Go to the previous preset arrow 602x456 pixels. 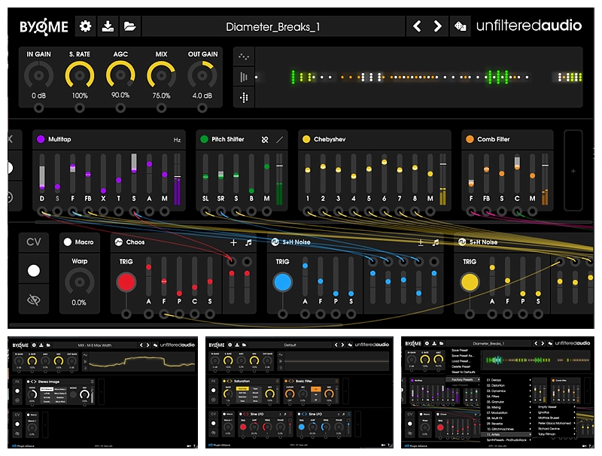pos(417,26)
